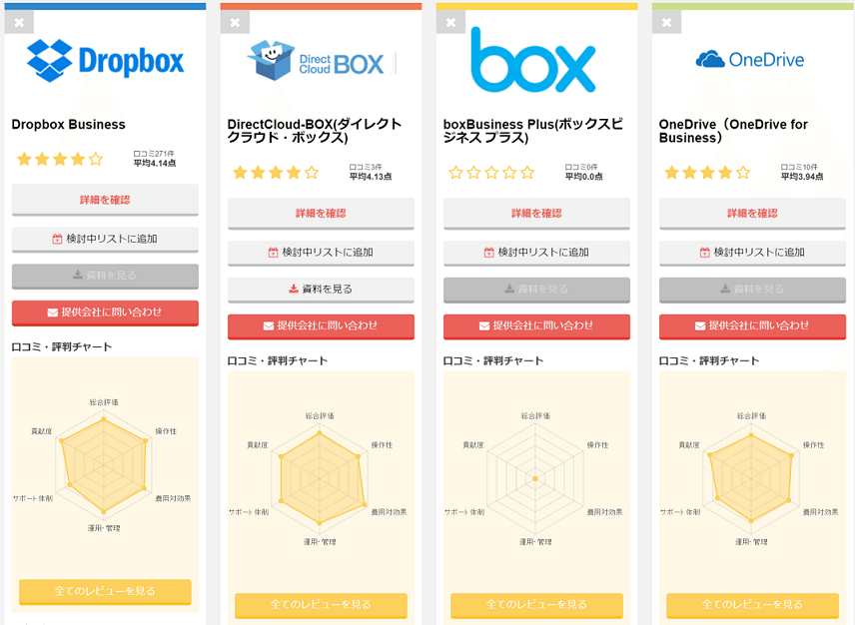The image size is (855, 625).
Task: Click 詳細を確認 under Dropbox Business
Action: [x=105, y=200]
